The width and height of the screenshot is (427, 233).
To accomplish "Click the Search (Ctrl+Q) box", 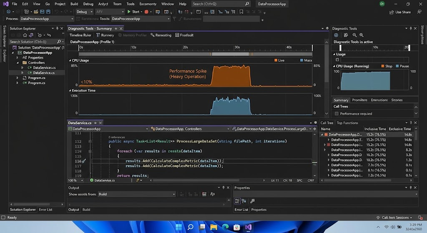I will coord(221,4).
